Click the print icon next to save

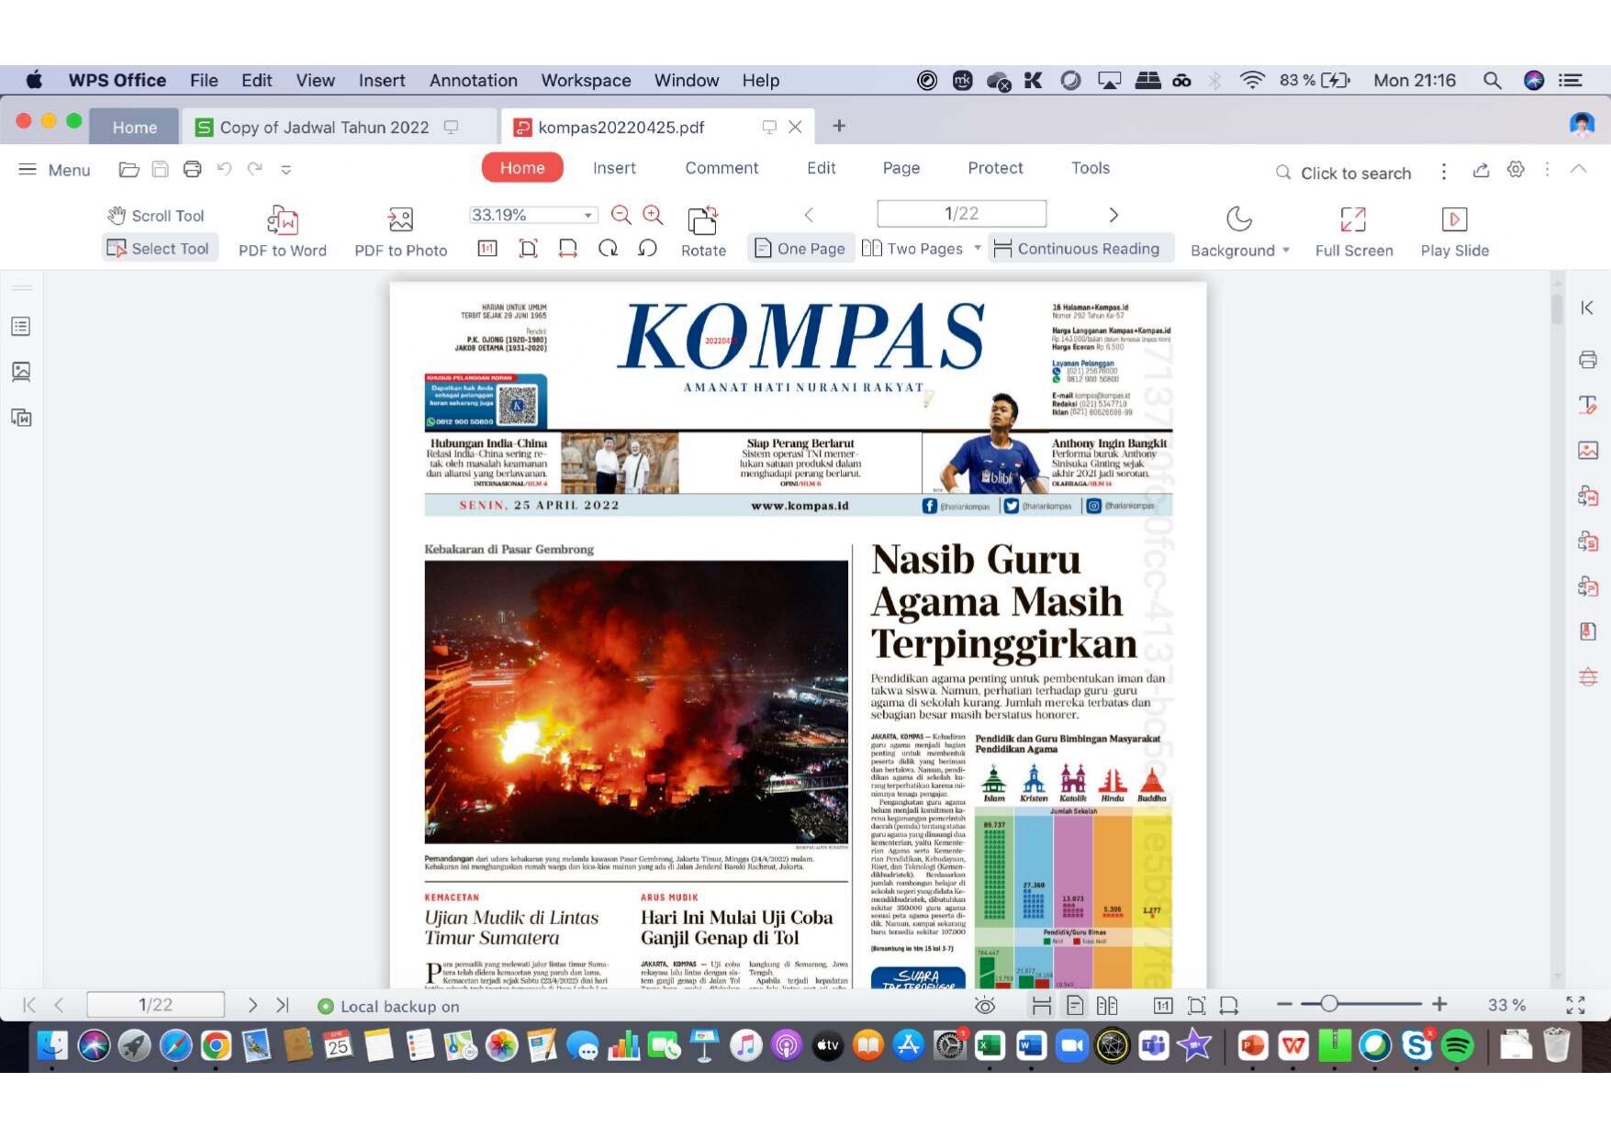192,169
